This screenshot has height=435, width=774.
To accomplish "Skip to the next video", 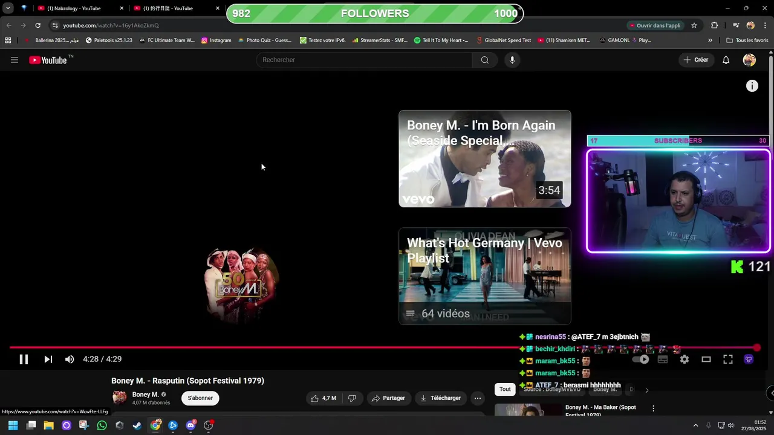I will click(48, 359).
